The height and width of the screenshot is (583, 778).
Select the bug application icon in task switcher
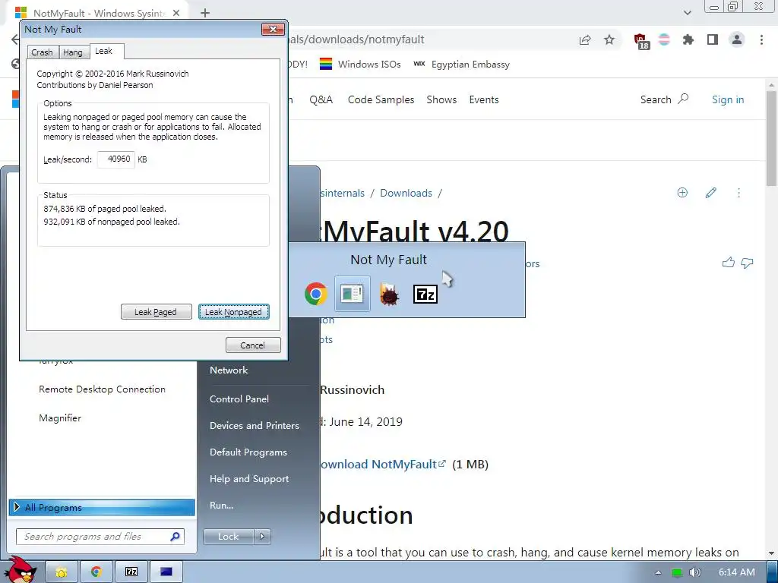pyautogui.click(x=389, y=294)
